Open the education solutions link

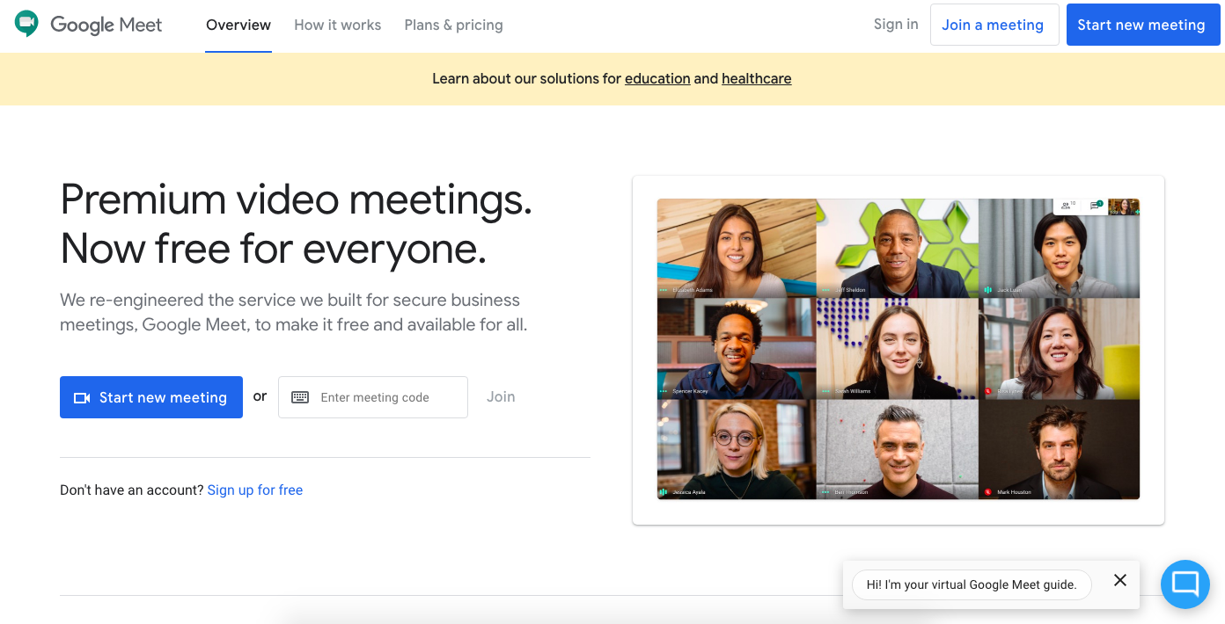(x=657, y=78)
